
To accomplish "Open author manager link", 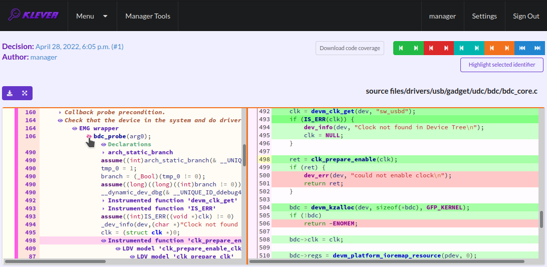I will tap(44, 57).
